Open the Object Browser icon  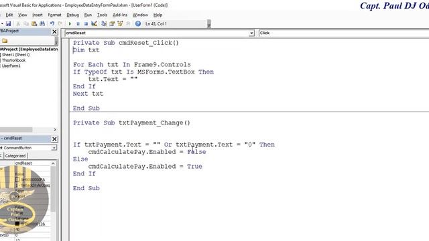pyautogui.click(x=120, y=24)
